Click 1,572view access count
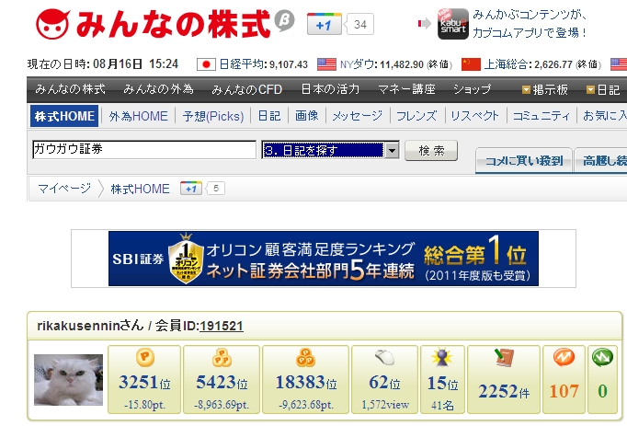 point(385,405)
